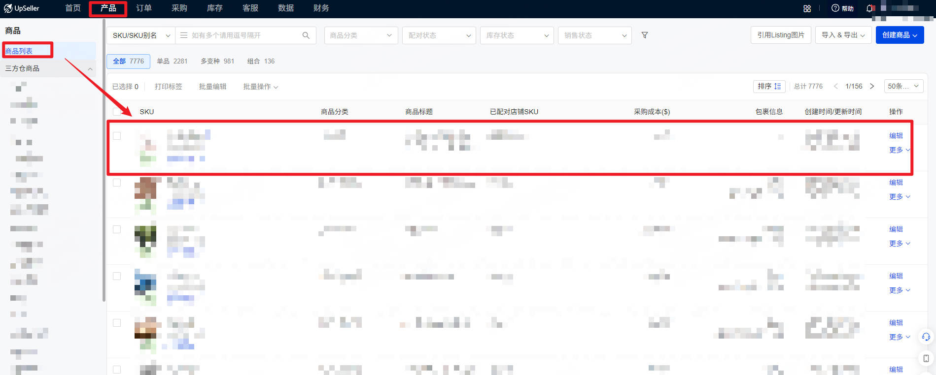Click the search magnifier icon

point(306,35)
